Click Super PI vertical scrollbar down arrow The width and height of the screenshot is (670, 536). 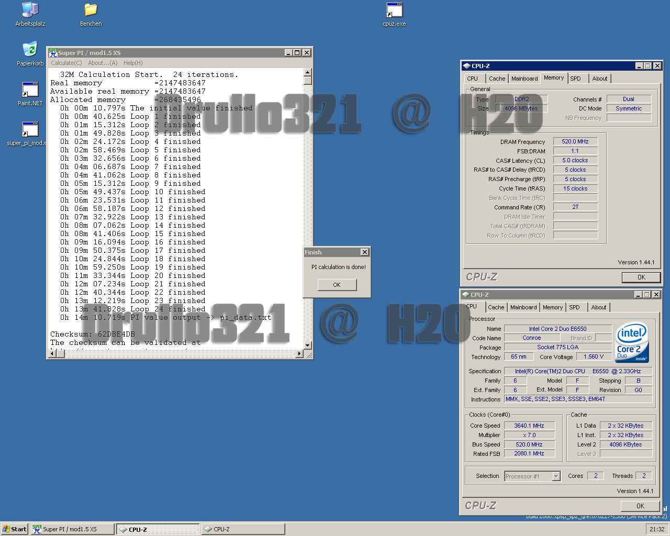point(308,345)
